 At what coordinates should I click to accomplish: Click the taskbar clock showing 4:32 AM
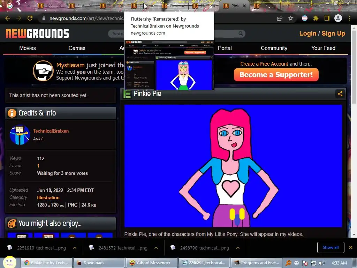[339, 263]
